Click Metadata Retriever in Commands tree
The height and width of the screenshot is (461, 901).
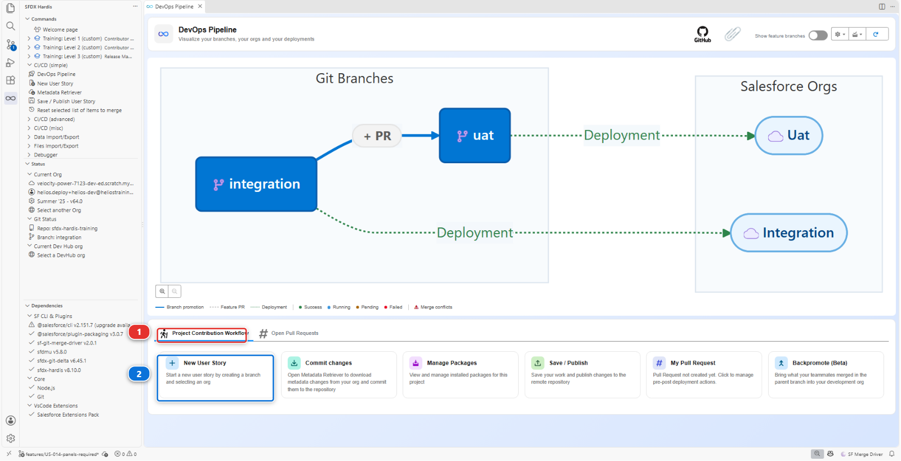pos(59,92)
